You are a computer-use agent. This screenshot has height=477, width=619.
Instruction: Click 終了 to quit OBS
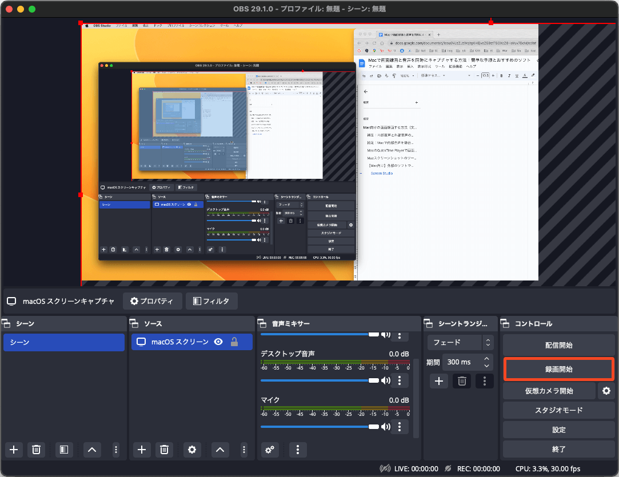(x=558, y=449)
